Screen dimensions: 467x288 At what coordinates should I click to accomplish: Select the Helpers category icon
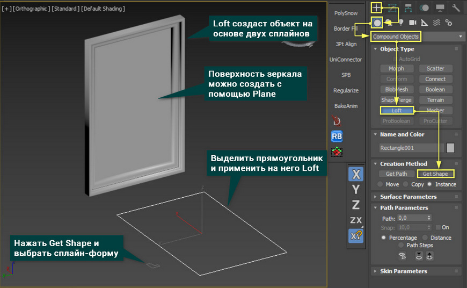425,23
